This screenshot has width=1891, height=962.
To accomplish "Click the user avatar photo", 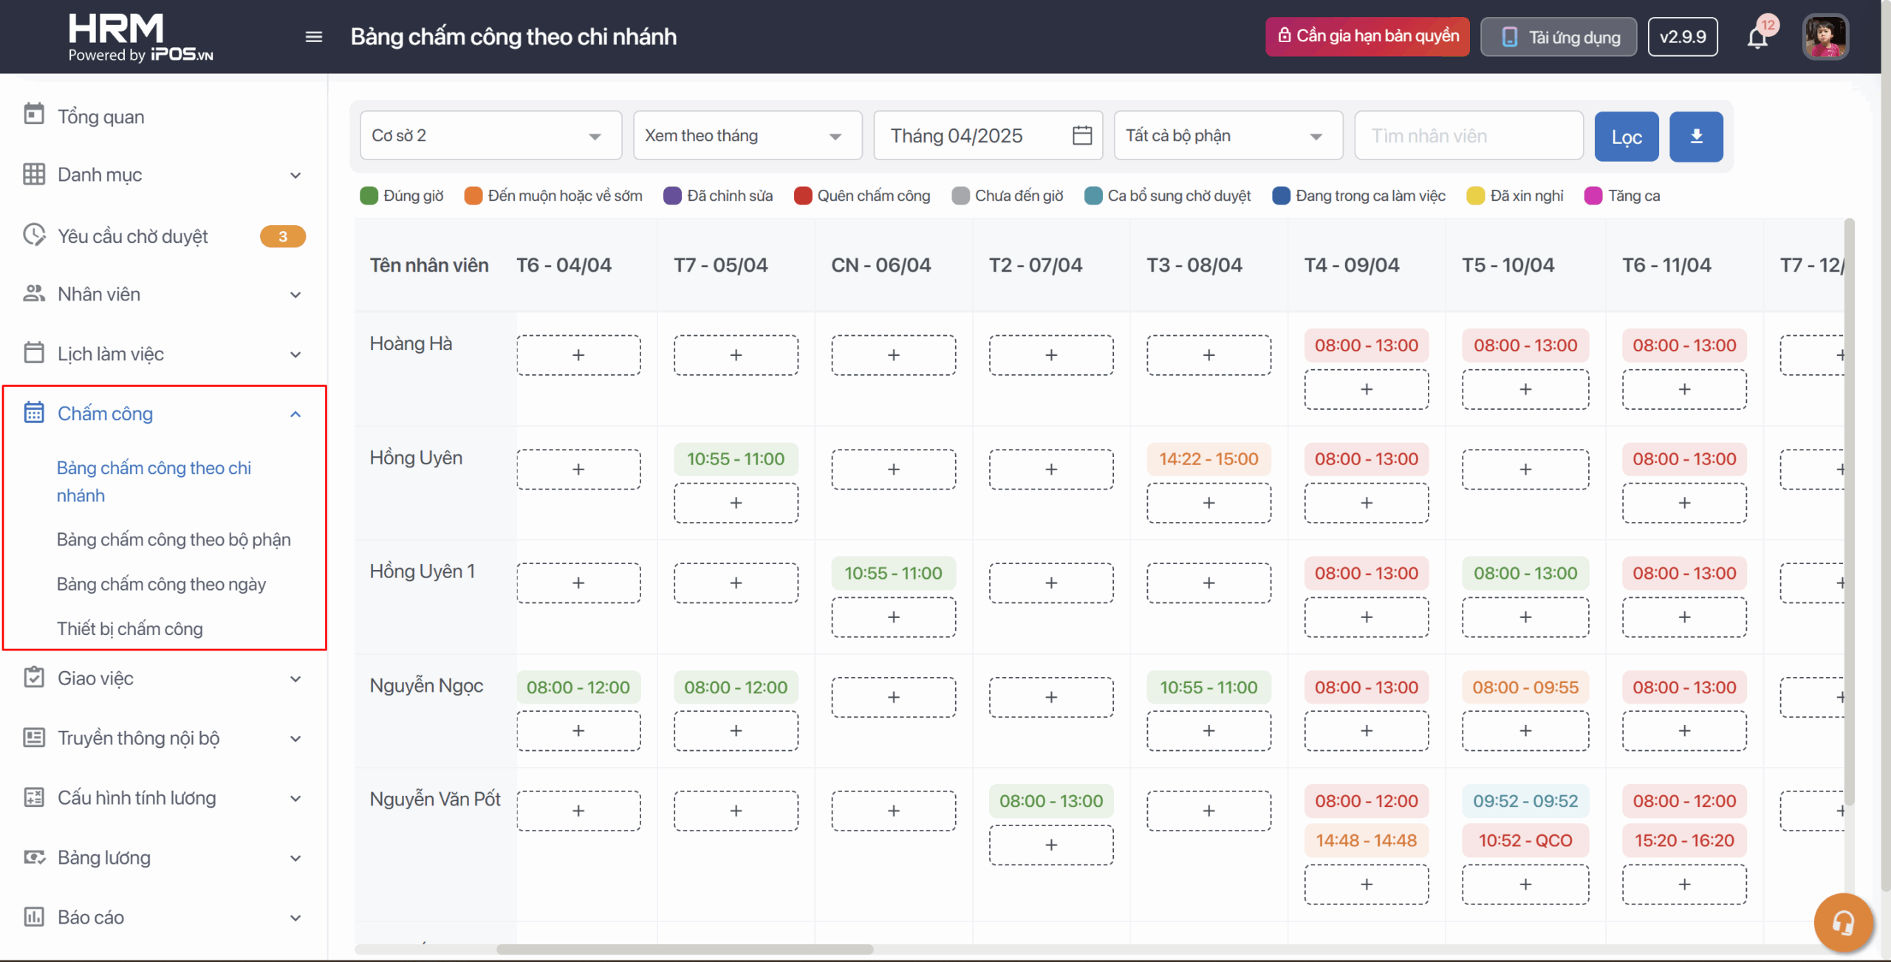I will (x=1825, y=37).
